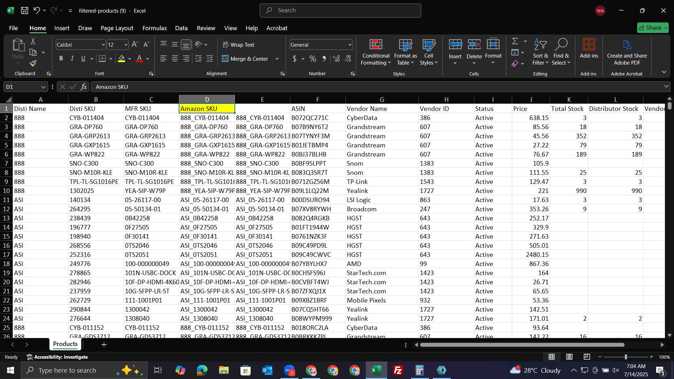This screenshot has height=379, width=674.
Task: Expand the number format General dropdown
Action: [350, 45]
